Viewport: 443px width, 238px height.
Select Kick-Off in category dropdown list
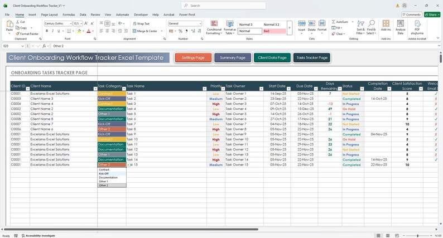tap(112, 174)
